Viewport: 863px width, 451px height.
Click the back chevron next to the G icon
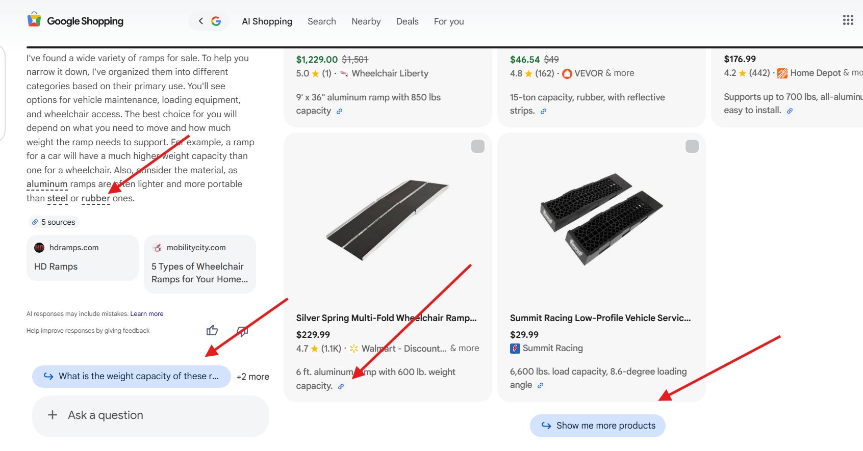200,21
